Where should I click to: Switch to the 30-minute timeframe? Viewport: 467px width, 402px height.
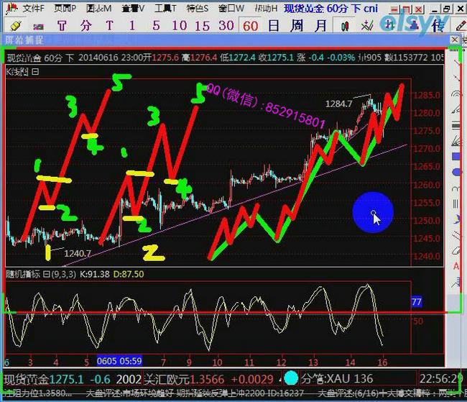[226, 25]
